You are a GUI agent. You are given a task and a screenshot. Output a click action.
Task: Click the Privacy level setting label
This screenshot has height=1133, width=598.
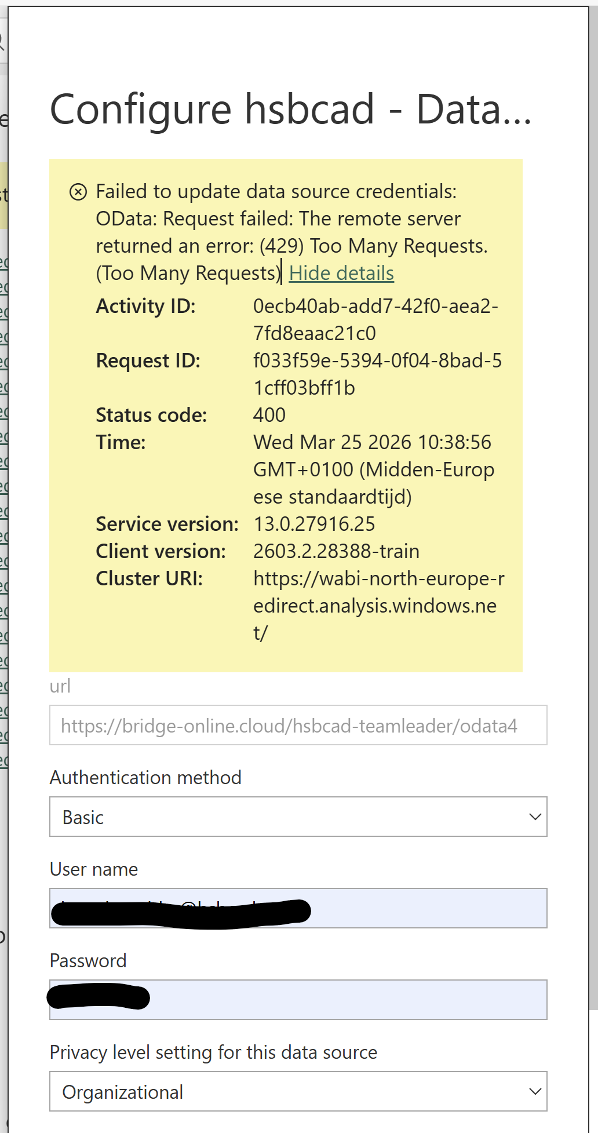(213, 1052)
